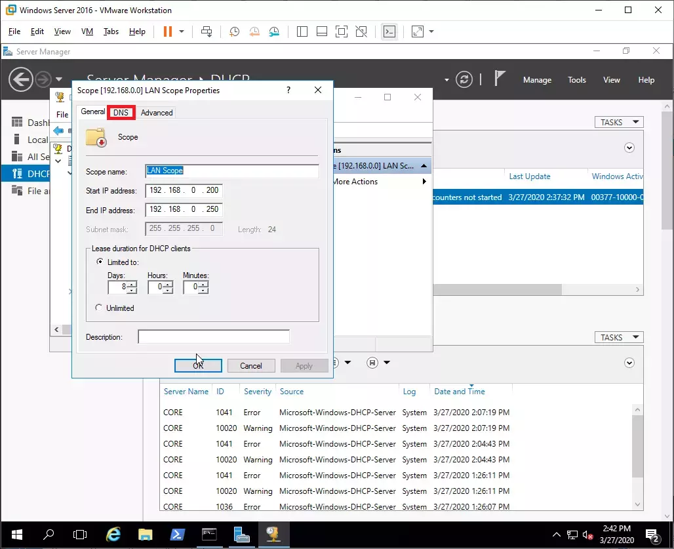Screen dimensions: 674x549
Task: Open File Explorer from the taskbar
Action: click(x=146, y=535)
